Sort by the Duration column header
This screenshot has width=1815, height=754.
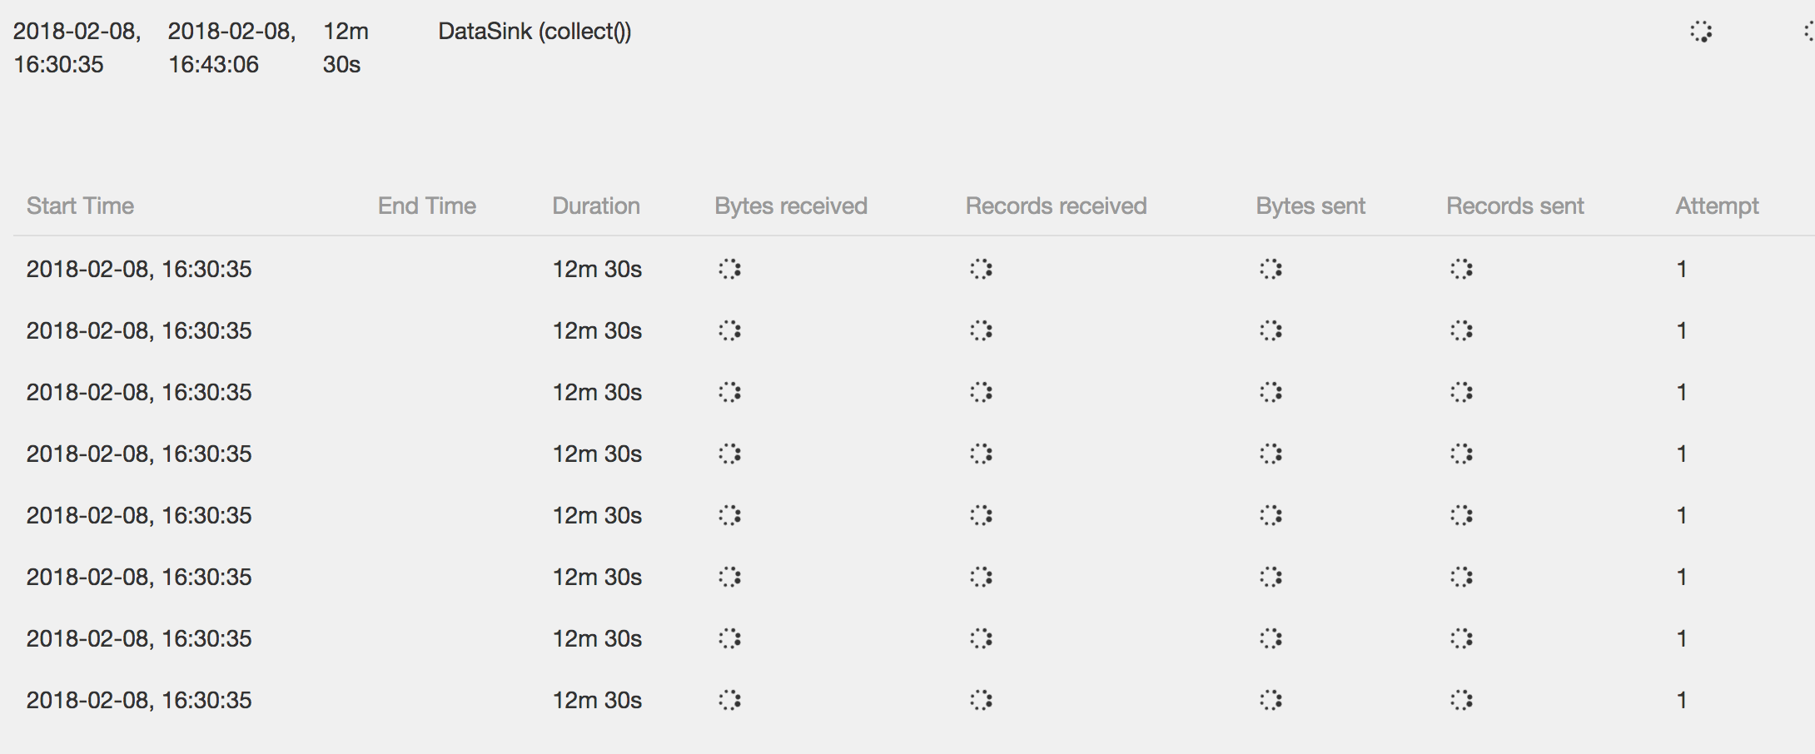596,206
